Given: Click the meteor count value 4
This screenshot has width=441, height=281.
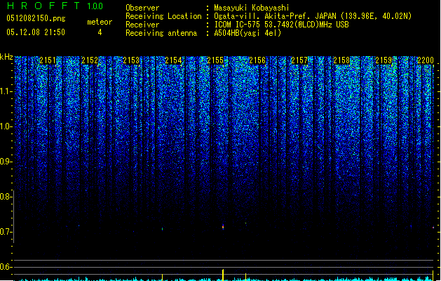Looking at the screenshot, I should 100,32.
